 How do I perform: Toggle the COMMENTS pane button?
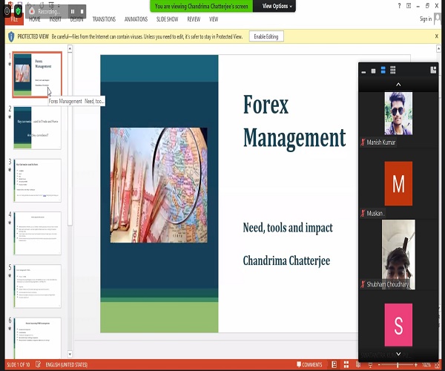pos(309,364)
